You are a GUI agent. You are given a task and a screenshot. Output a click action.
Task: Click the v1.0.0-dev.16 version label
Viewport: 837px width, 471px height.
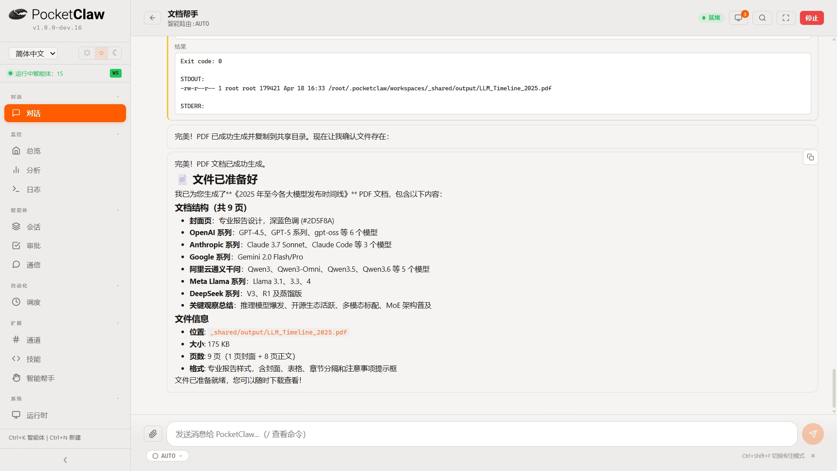point(57,27)
